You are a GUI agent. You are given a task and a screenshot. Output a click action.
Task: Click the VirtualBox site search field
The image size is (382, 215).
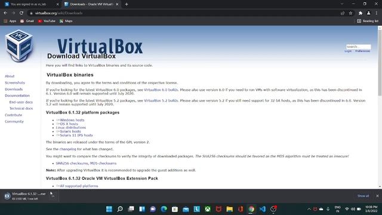[358, 47]
